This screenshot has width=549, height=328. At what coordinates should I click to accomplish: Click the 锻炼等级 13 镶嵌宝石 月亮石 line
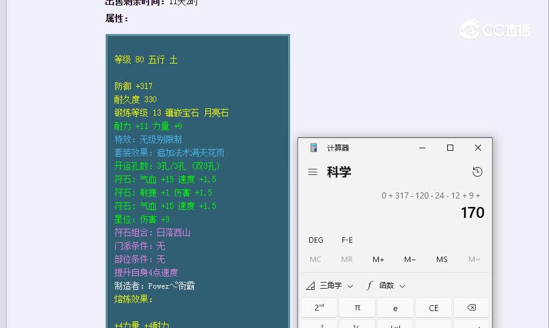point(171,113)
